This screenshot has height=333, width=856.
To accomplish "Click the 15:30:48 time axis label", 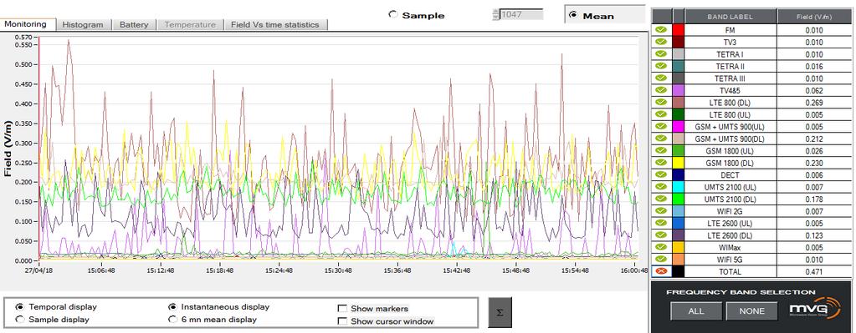I will click(339, 270).
